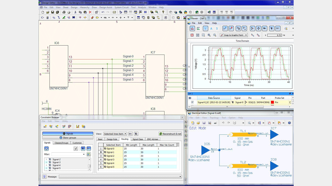This screenshot has height=186, width=332.
Task: Click the blue help icon in the Electrical Editor
Action: click(289, 123)
